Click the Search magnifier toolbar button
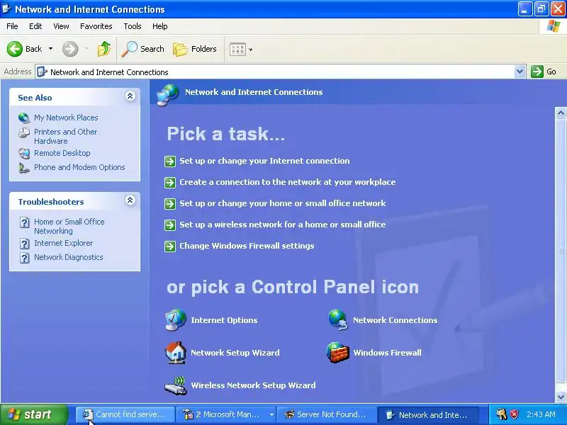Image resolution: width=567 pixels, height=425 pixels. tap(143, 49)
